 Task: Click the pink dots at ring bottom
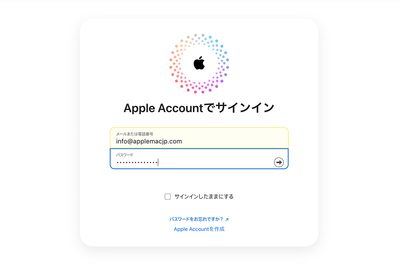[x=199, y=87]
